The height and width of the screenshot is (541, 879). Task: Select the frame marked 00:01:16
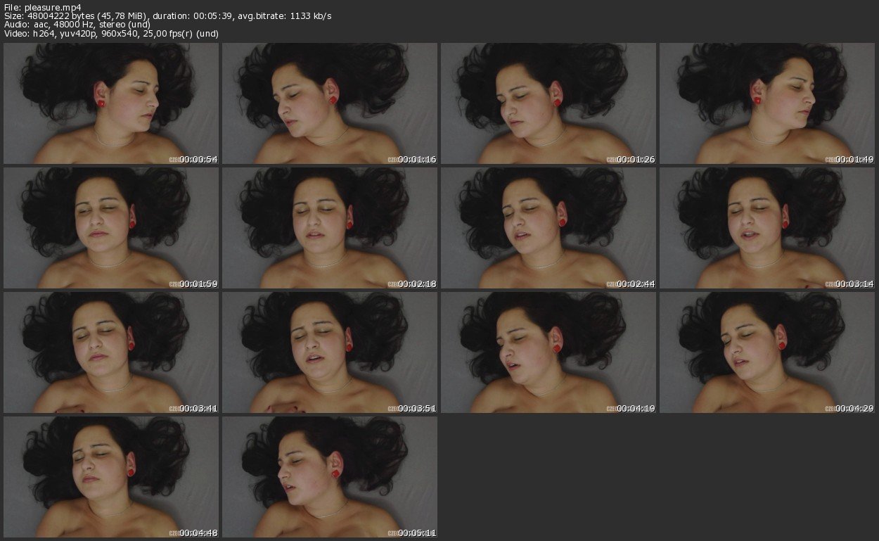tap(330, 103)
